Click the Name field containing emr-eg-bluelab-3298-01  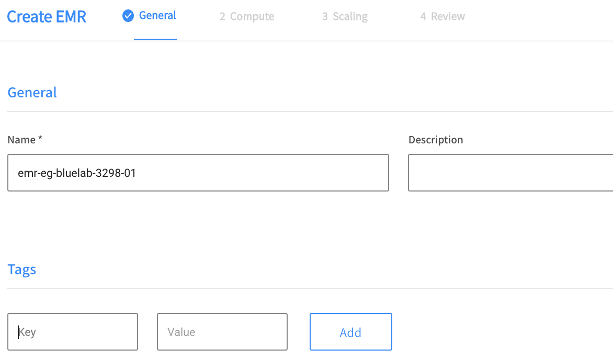tap(198, 173)
